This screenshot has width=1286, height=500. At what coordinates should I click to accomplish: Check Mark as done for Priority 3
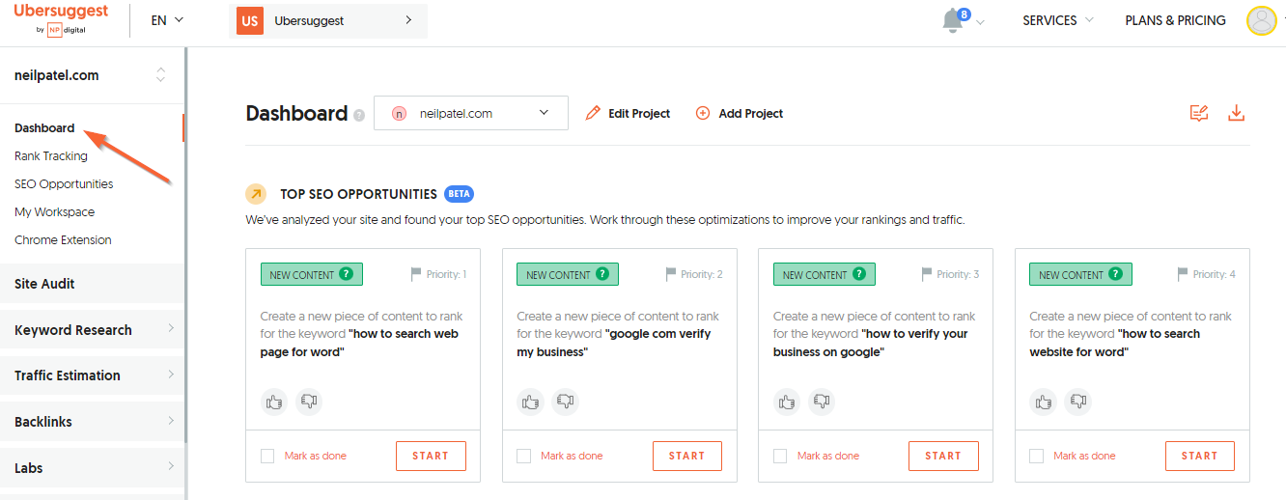point(780,456)
